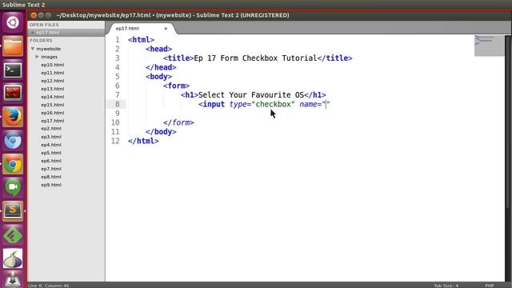Click line number 8 in gutter
This screenshot has width=512, height=288.
(118, 104)
